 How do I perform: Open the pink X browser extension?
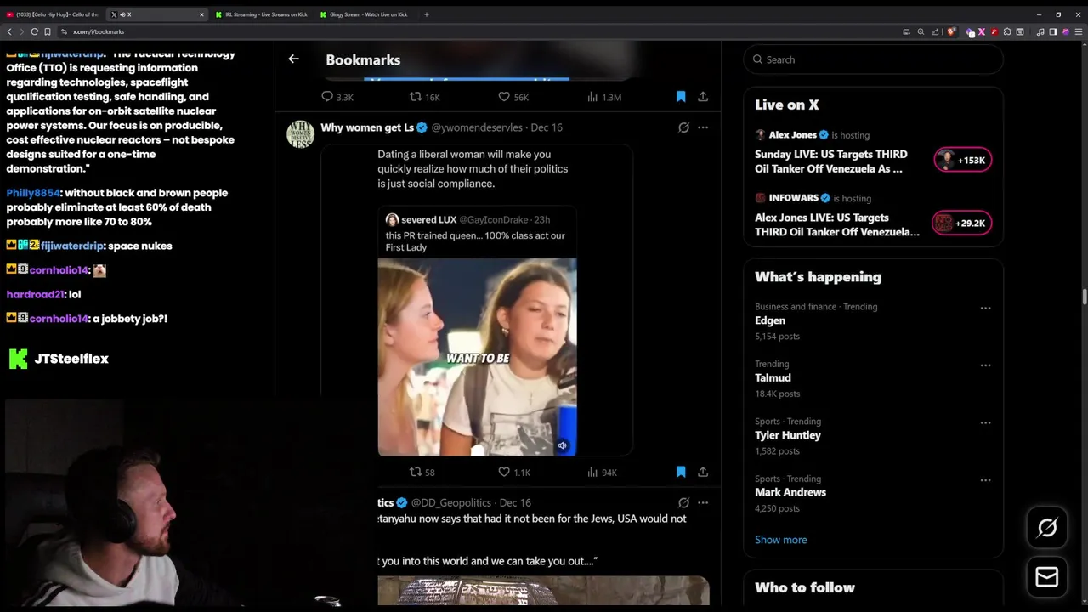pos(982,31)
